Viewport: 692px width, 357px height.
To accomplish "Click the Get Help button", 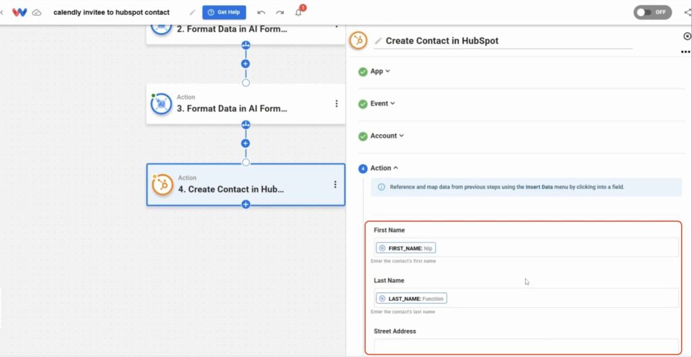I will click(224, 12).
